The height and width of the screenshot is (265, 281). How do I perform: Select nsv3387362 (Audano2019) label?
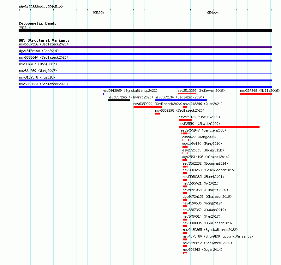coord(204,210)
